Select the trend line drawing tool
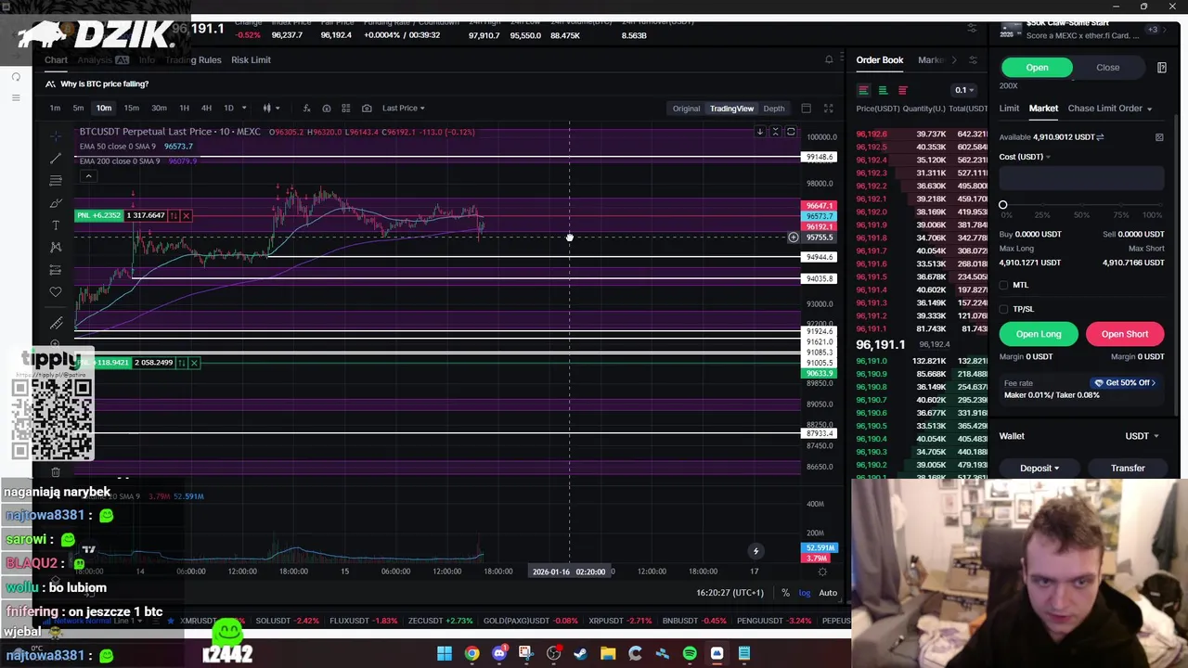 [56, 158]
